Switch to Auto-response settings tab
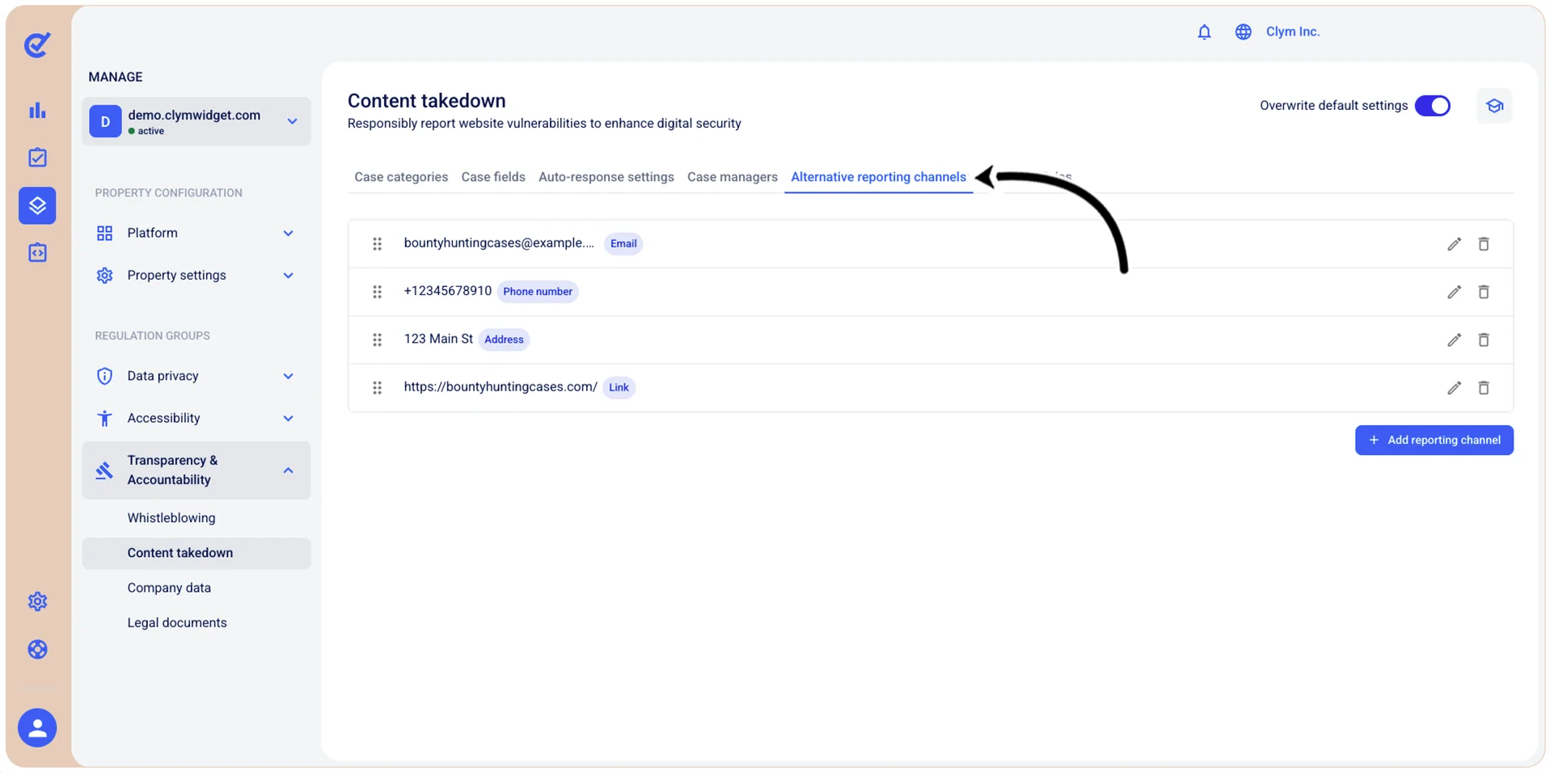Viewport: 1550px width, 772px height. 606,177
